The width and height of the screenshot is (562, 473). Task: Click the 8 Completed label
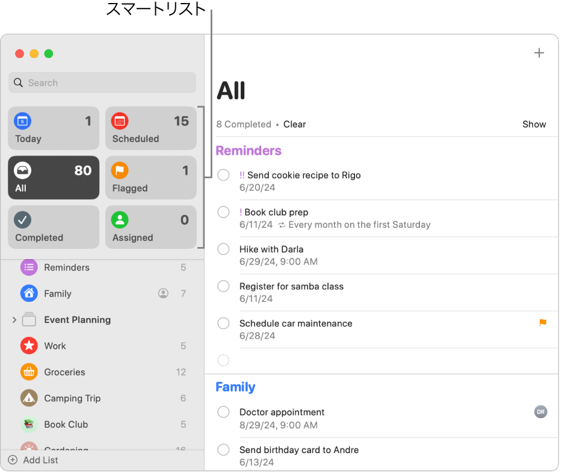244,124
